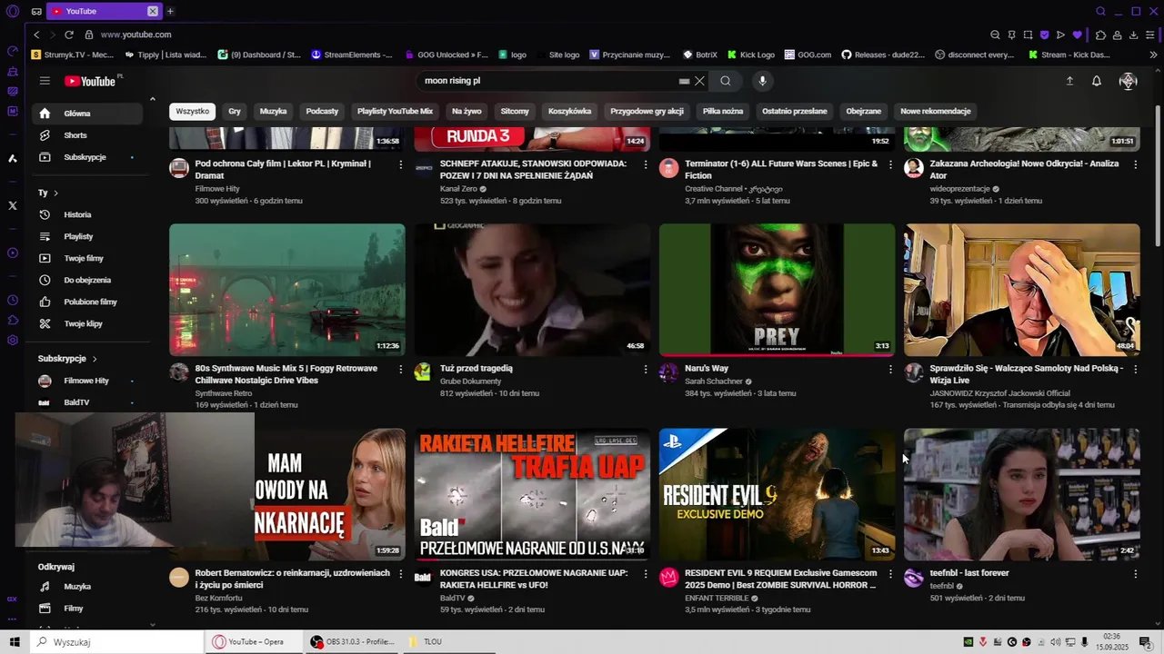Click the search field with moon rising pl

coord(550,81)
